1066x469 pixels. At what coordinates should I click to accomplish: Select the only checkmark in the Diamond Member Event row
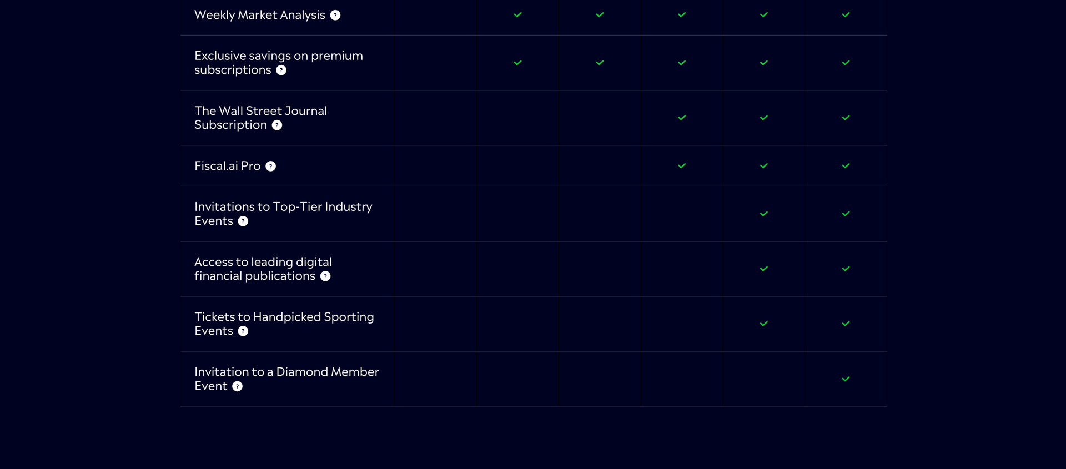click(846, 379)
